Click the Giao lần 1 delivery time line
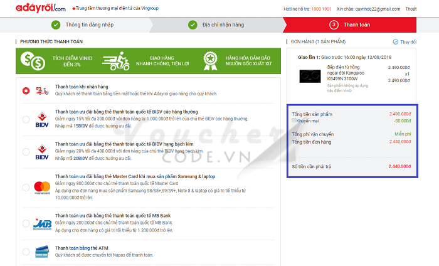The image size is (439, 266). (345, 57)
